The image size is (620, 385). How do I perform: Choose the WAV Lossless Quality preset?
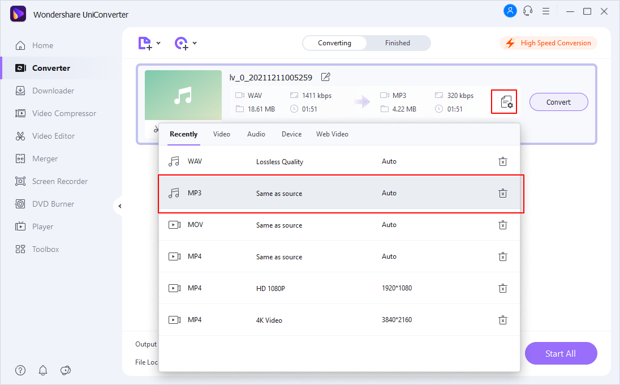(x=339, y=161)
